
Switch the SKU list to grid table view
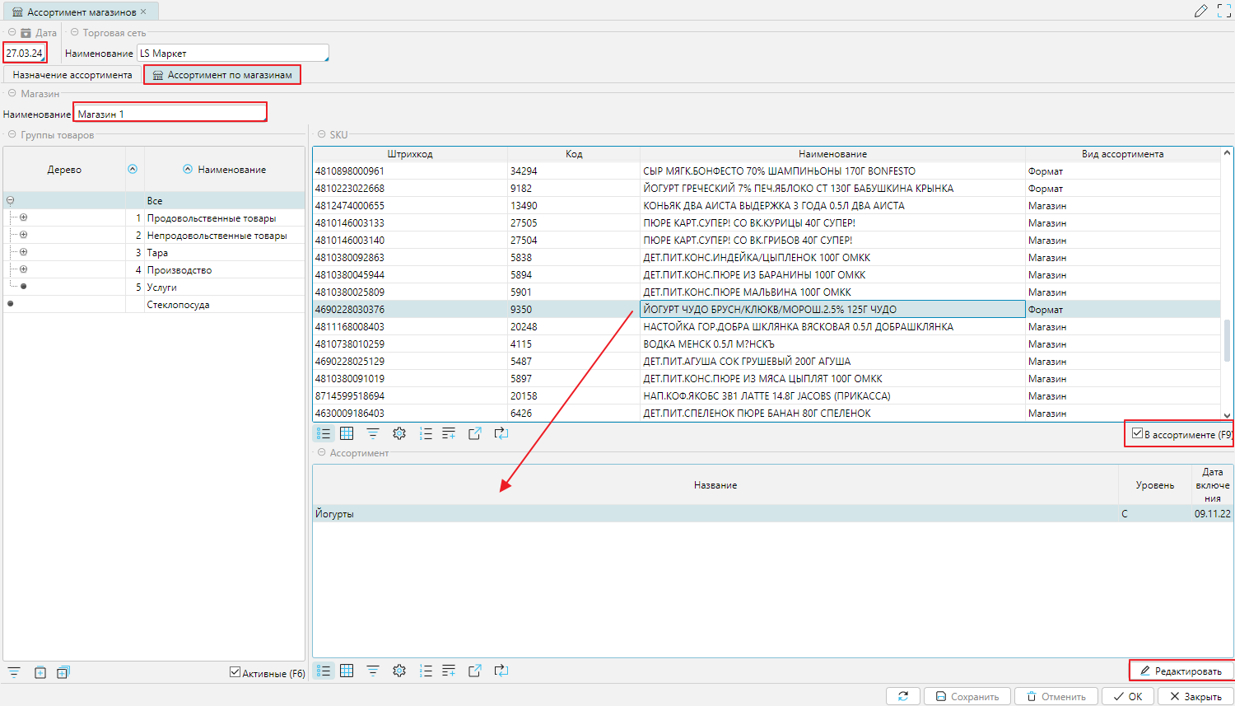click(347, 433)
